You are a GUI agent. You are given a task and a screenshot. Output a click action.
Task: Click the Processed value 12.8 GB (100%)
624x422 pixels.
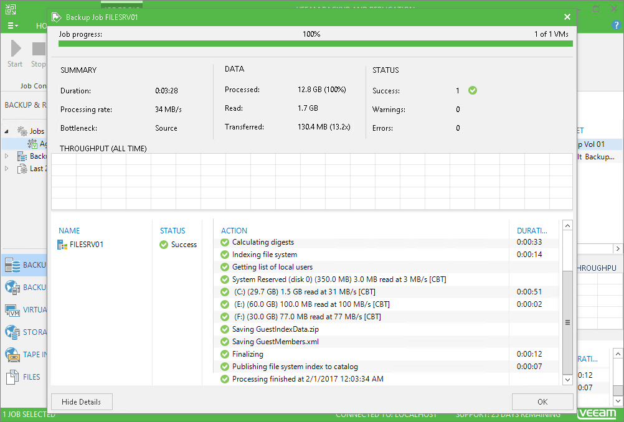[321, 90]
